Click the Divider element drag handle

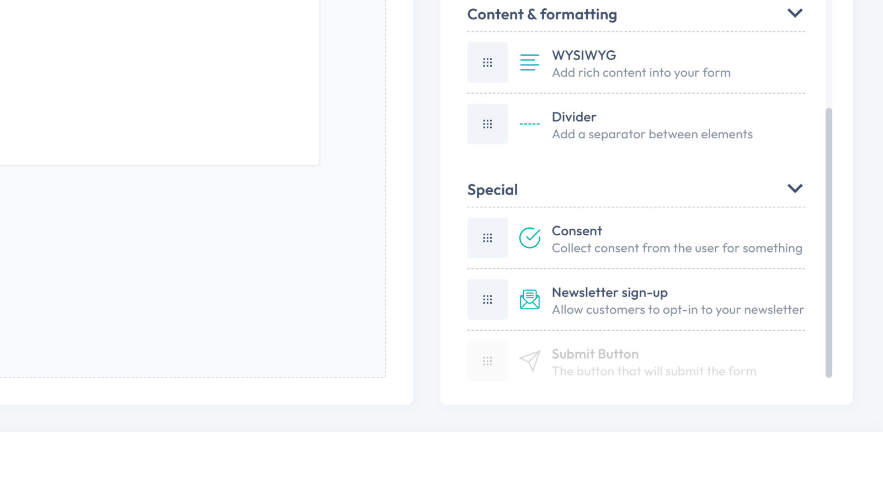(x=487, y=124)
